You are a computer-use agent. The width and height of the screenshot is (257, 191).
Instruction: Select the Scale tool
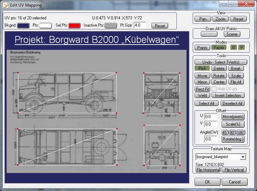(x=236, y=75)
